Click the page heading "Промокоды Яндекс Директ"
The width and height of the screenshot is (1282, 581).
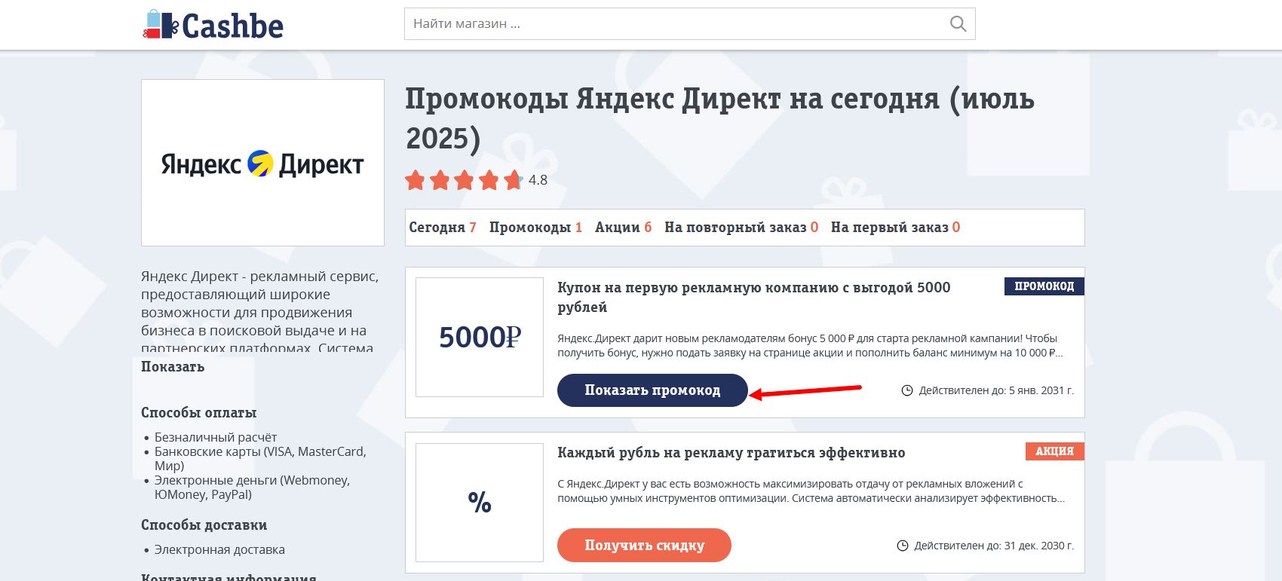click(x=719, y=118)
